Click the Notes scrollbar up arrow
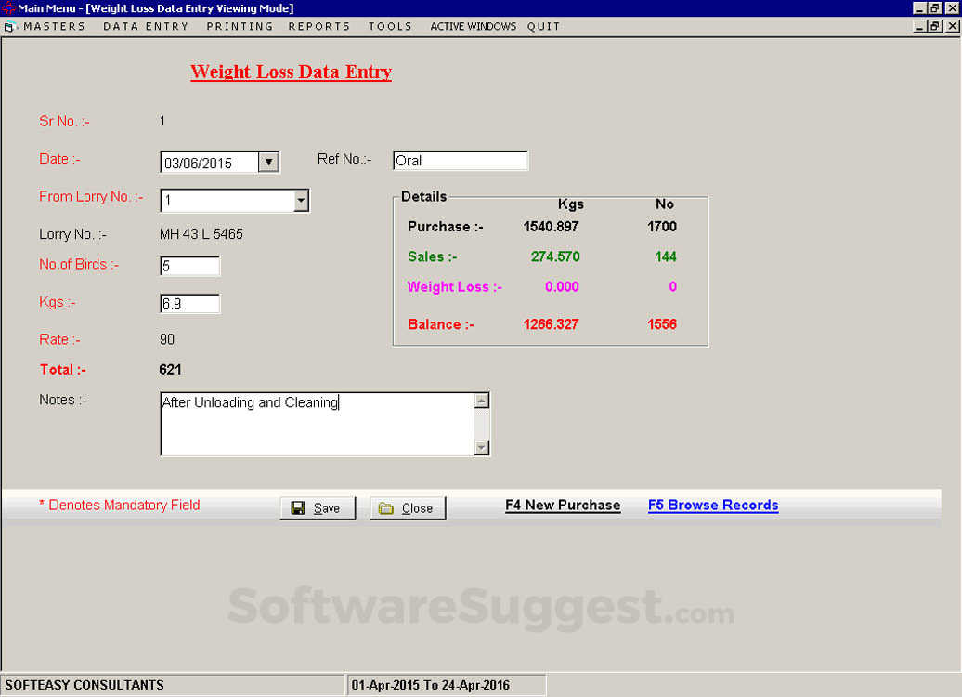The image size is (962, 697). pyautogui.click(x=482, y=401)
